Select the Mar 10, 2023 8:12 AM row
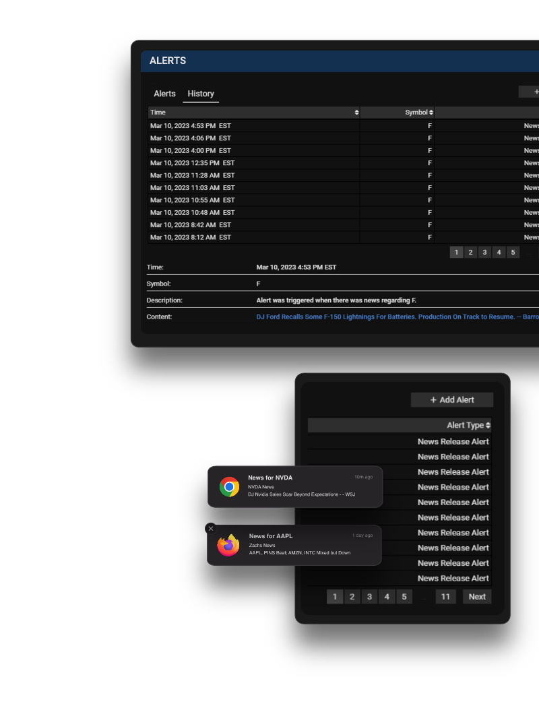539x716 pixels. (x=190, y=237)
